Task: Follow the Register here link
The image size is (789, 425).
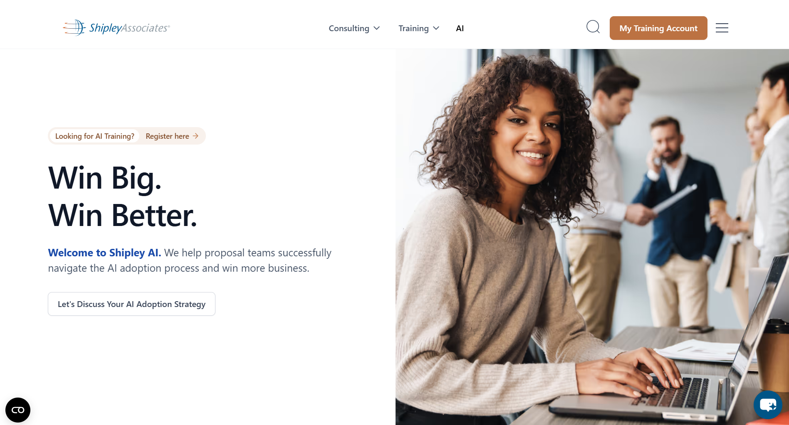Action: [167, 136]
